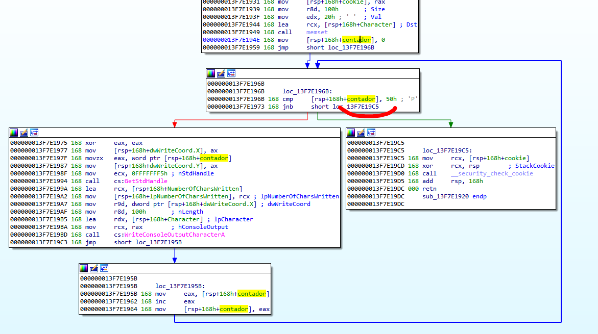Click pencil edit icon on loc_13F7E195B block
The width and height of the screenshot is (598, 334).
point(94,268)
